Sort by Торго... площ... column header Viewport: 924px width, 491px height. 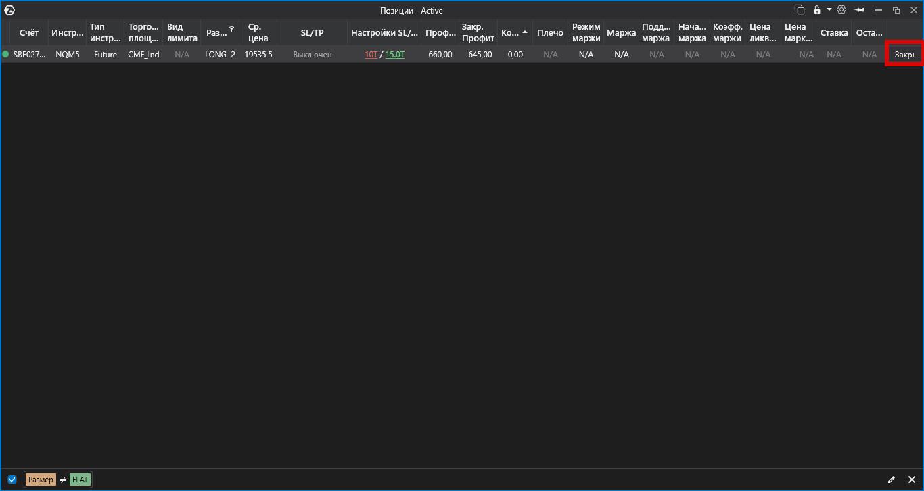143,32
